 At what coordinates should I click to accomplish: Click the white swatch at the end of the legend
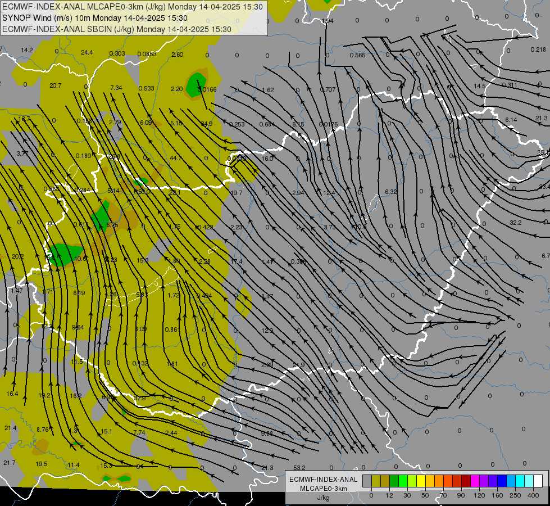coord(538,481)
